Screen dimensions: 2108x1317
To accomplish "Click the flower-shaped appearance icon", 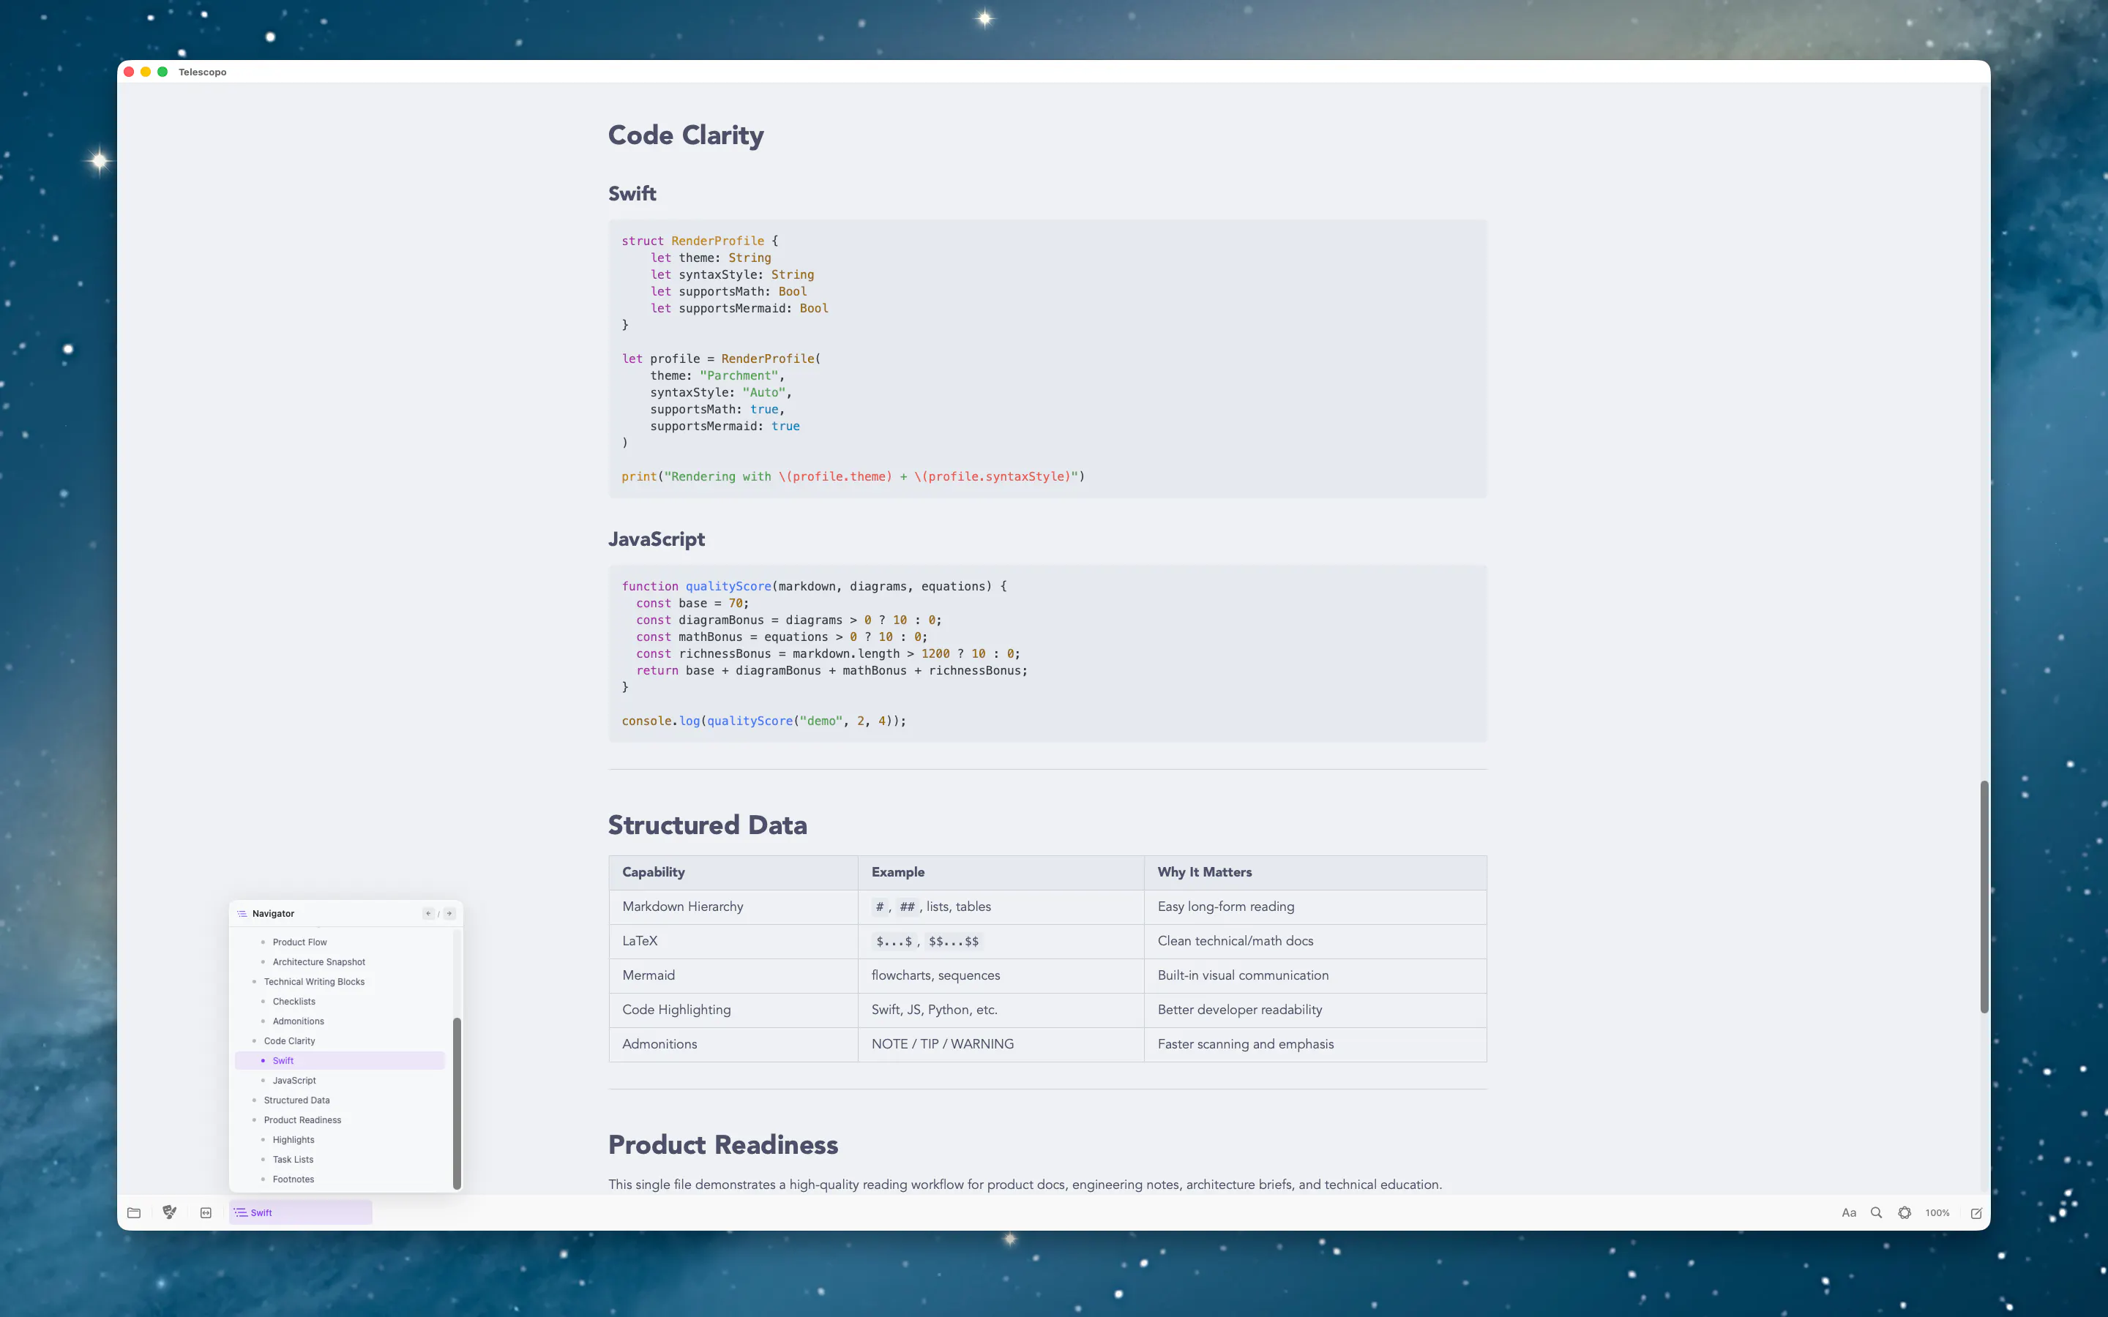I will 1905,1212.
